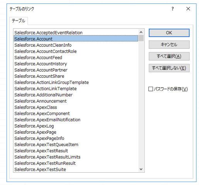Image resolution: width=199 pixels, height=185 pixels.
Task: Select Salesforce.Announcement
Action: click(76, 101)
